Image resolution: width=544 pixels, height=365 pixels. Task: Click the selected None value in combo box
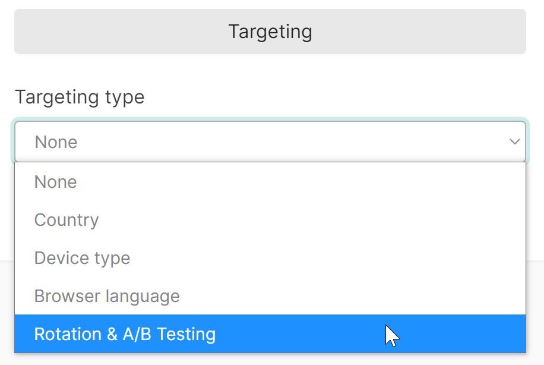tap(56, 142)
